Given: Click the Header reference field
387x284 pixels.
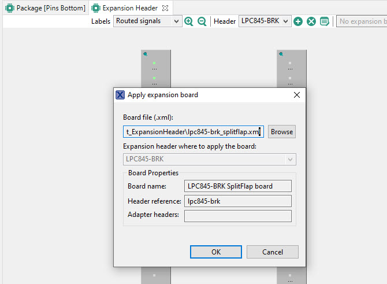Looking at the screenshot, I should [237, 201].
